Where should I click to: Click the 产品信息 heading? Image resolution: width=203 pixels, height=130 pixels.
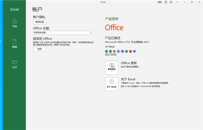(x=112, y=19)
